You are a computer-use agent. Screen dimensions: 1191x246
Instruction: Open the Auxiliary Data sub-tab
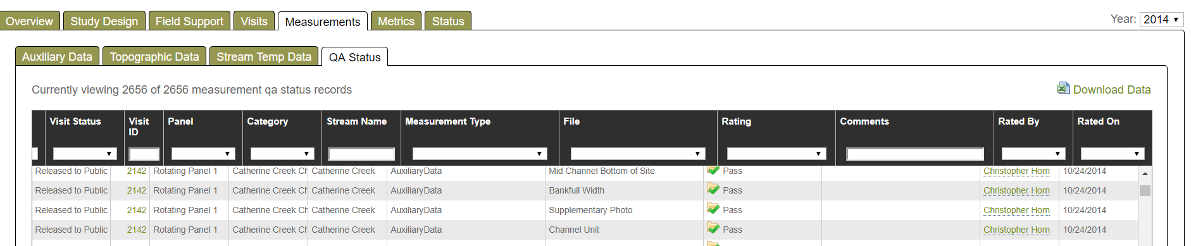57,56
